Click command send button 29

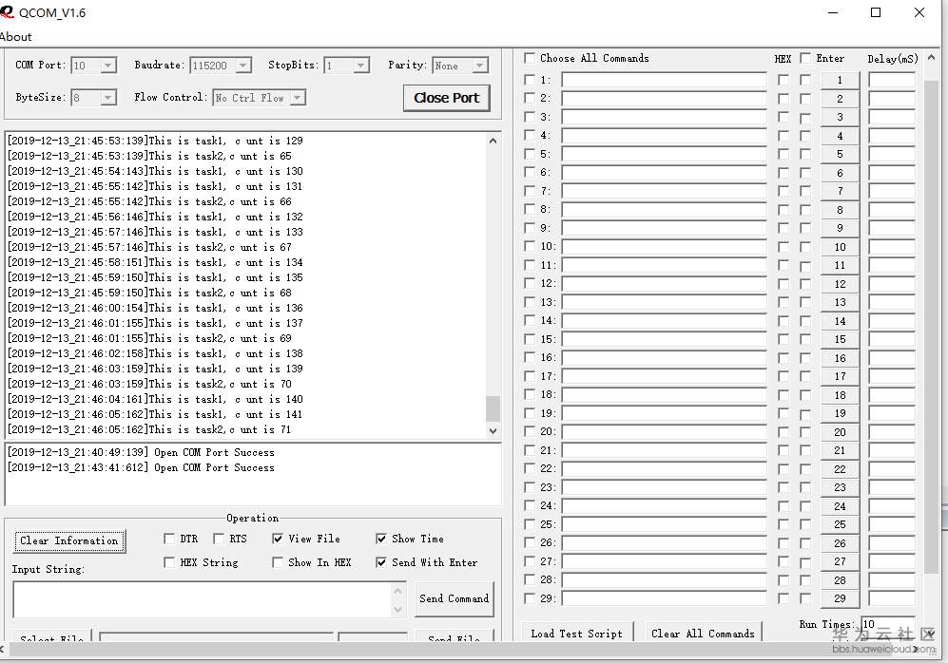pyautogui.click(x=840, y=598)
